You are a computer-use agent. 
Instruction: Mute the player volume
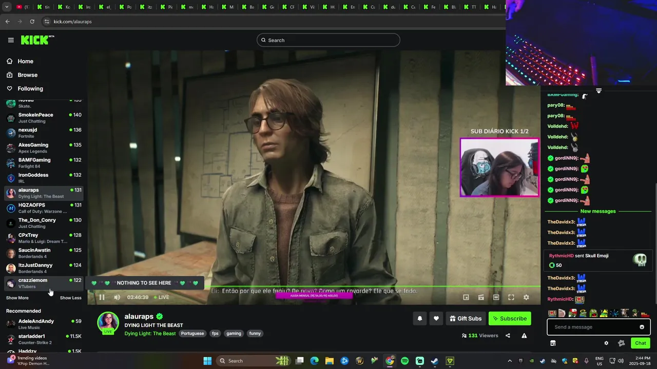[x=117, y=297]
